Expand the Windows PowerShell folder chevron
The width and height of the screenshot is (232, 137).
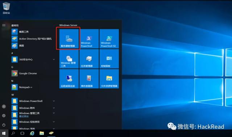click(54, 101)
